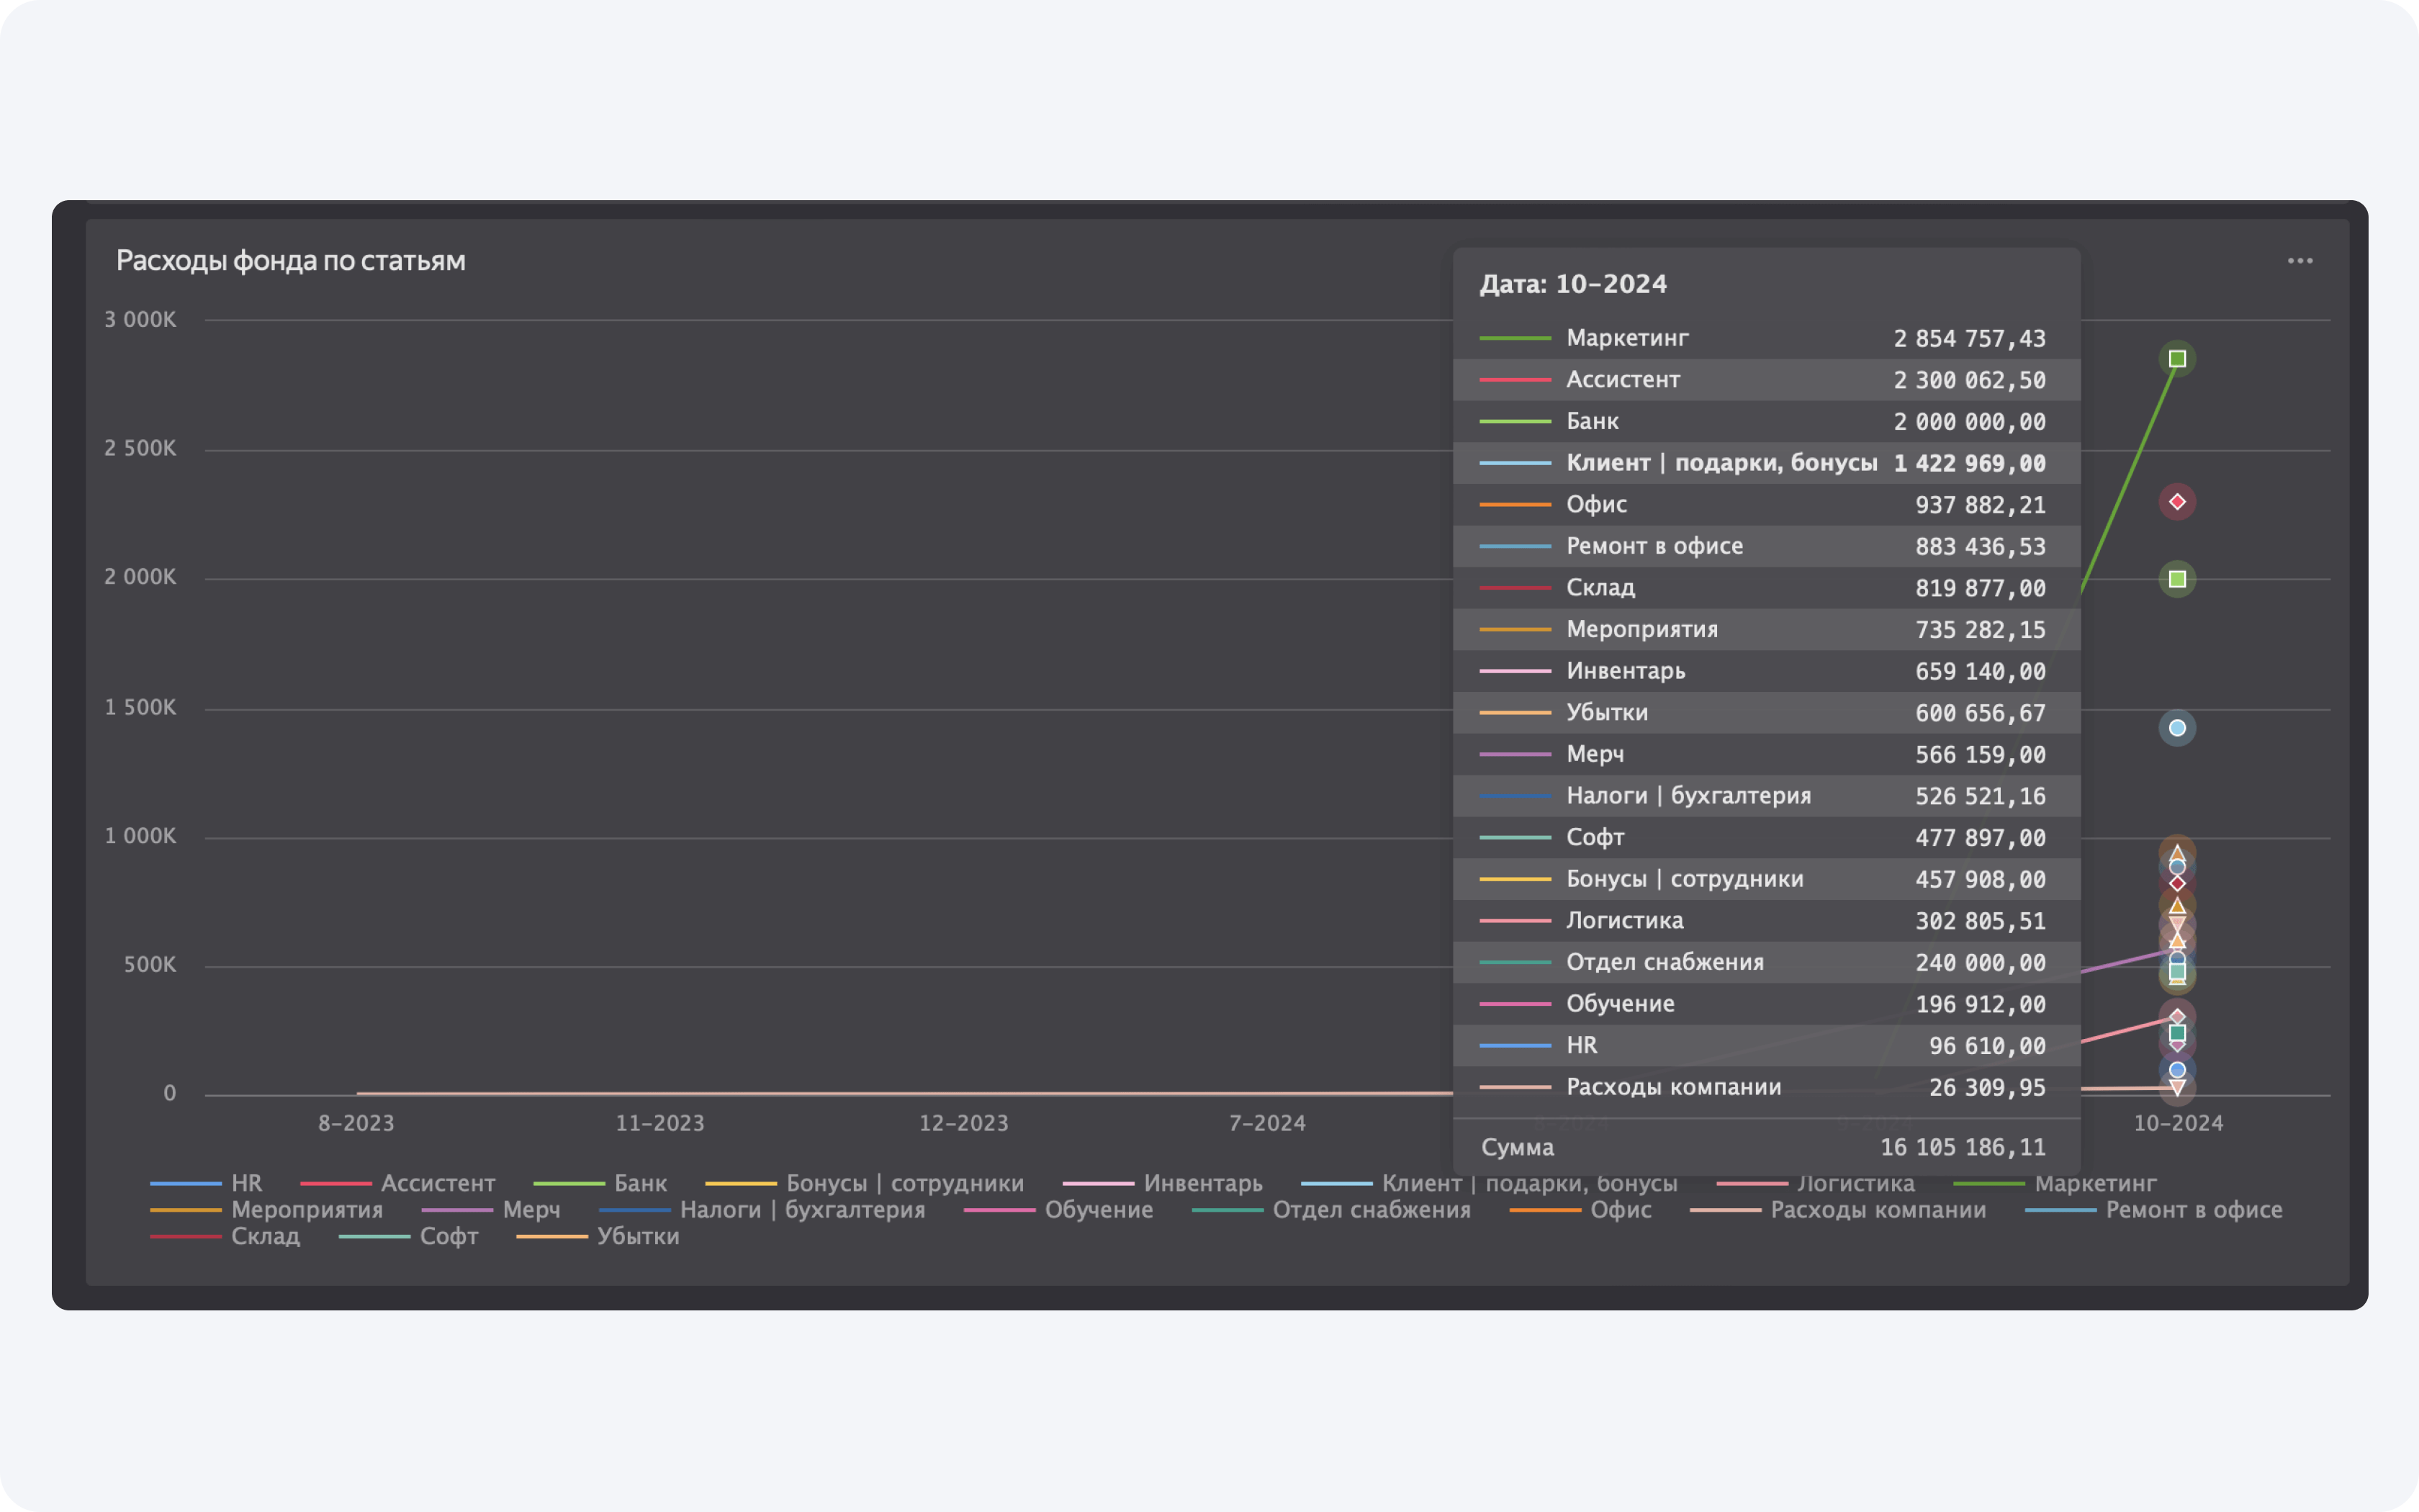
Task: Click the Ассистент red diamond data marker
Action: pyautogui.click(x=2177, y=502)
